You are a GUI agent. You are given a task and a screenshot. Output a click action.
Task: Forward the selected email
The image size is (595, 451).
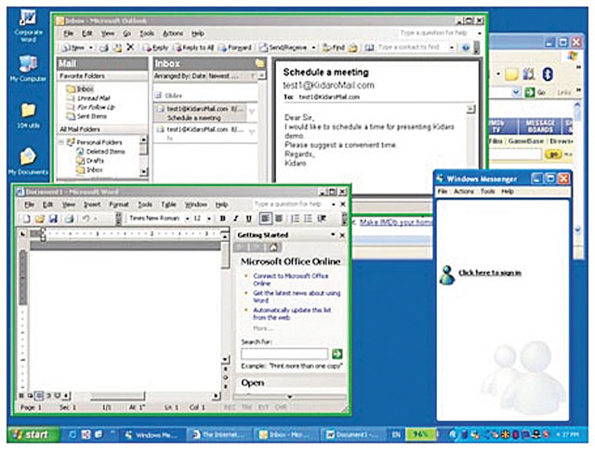click(235, 47)
